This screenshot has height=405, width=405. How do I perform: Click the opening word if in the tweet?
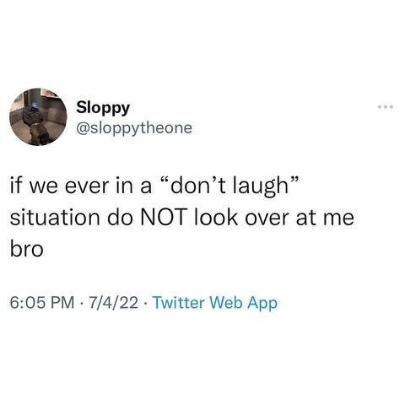16,186
